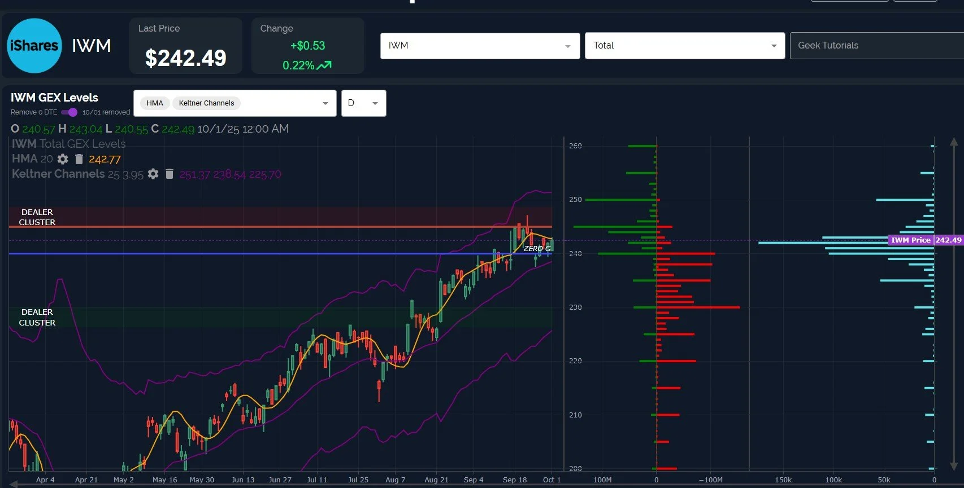
Task: Click the 0.22% change percentage
Action: point(298,65)
